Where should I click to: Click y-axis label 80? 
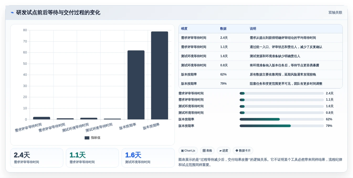[25, 30]
